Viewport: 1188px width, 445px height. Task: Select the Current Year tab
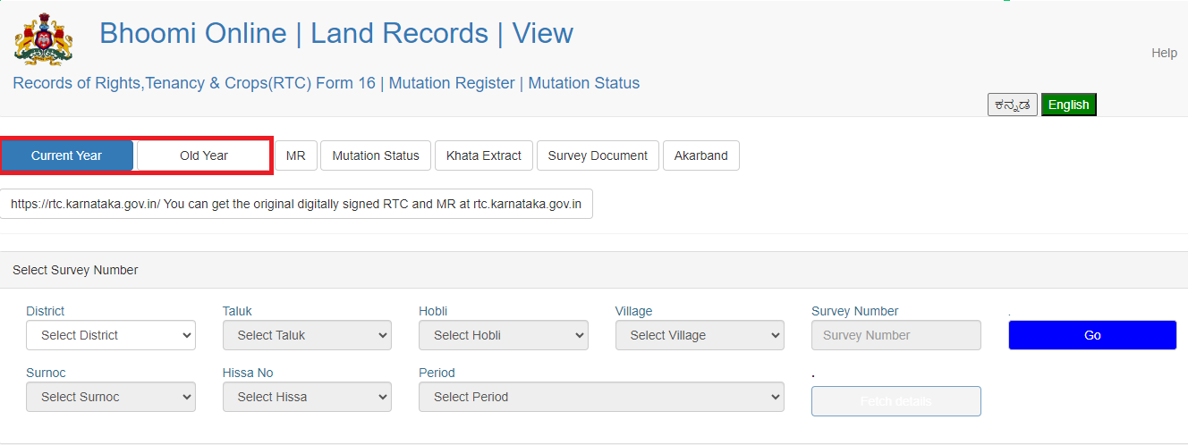(x=67, y=155)
